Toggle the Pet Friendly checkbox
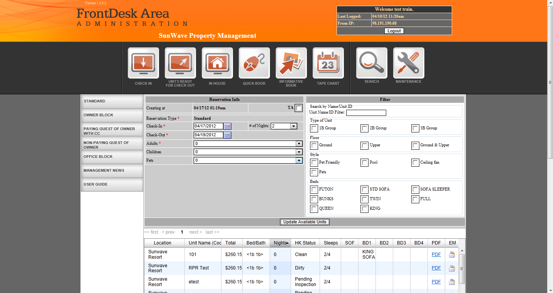Screen dimensions: 553x293 [x=314, y=162]
